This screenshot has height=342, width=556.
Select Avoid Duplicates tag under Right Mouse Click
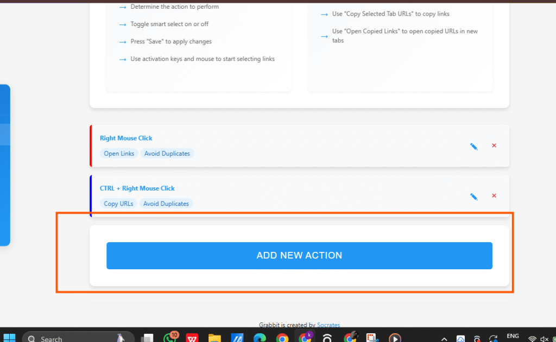point(167,154)
